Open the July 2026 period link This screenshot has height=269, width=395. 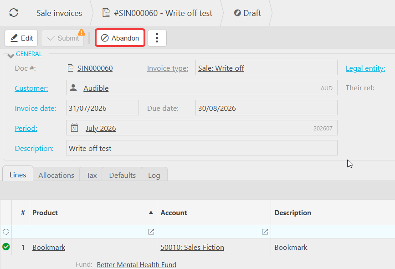(101, 128)
